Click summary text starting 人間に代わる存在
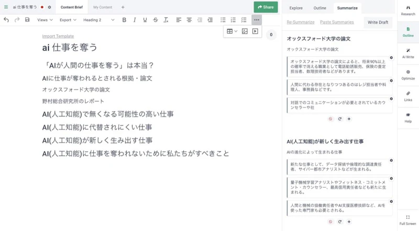The image size is (419, 231). 338,87
